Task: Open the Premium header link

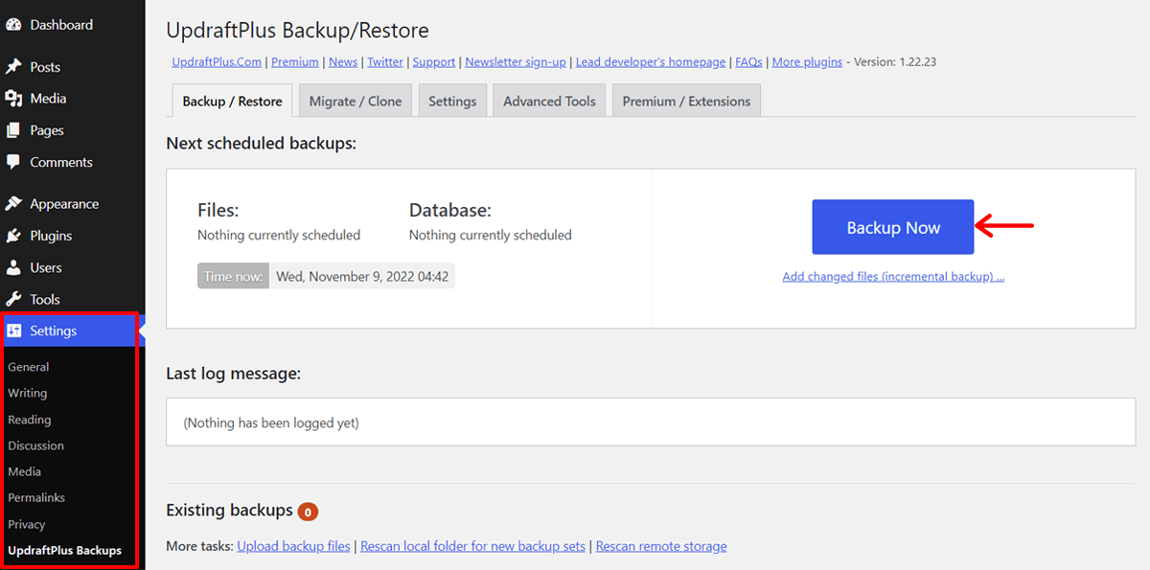Action: click(295, 61)
